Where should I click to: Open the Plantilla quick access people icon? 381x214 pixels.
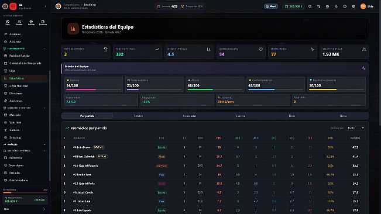[19, 23]
